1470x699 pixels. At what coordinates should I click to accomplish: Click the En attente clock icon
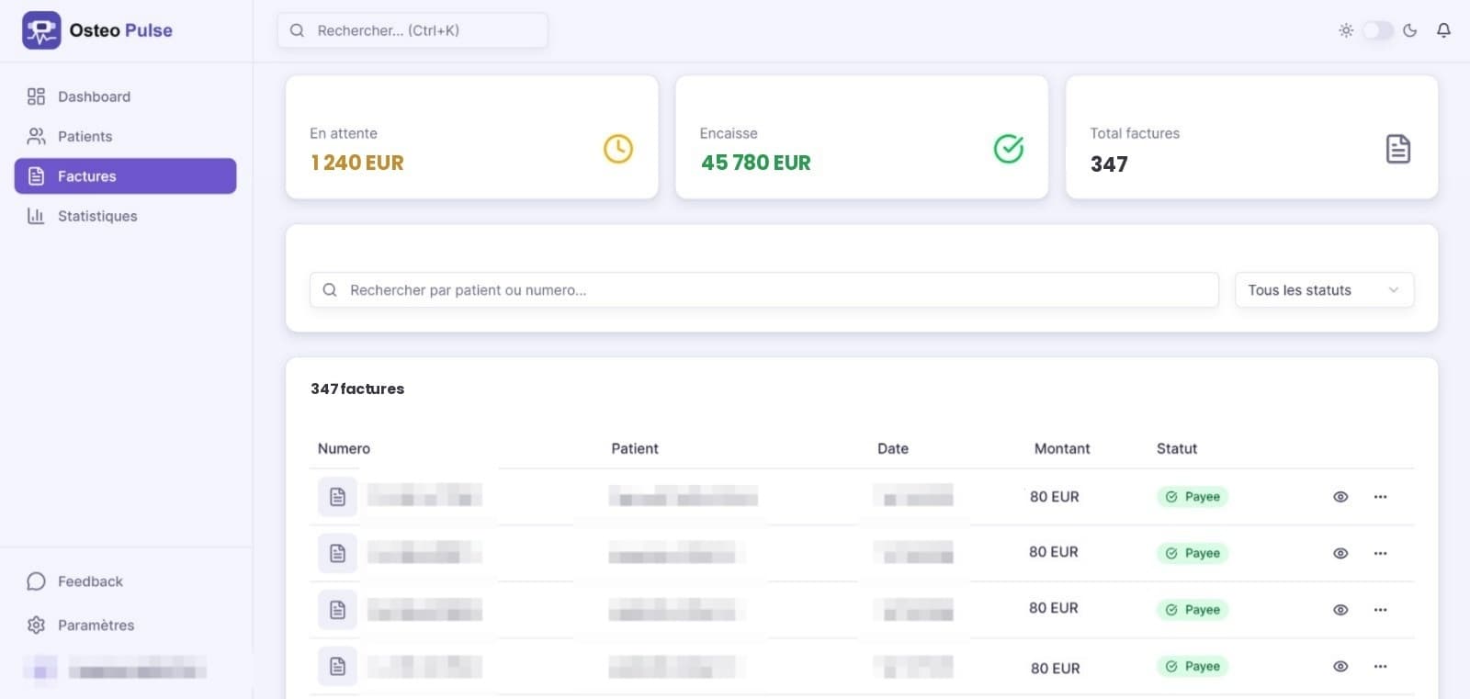tap(617, 149)
